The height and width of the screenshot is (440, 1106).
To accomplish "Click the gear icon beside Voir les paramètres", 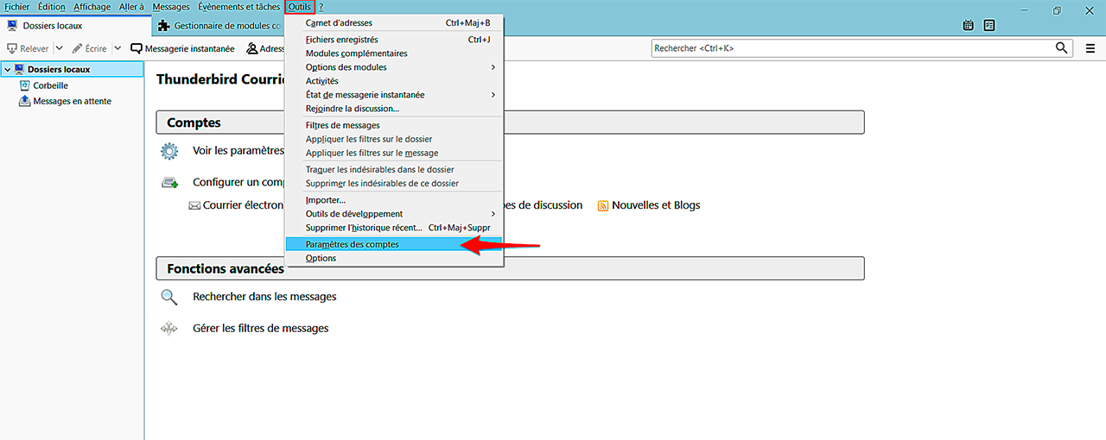I will tap(168, 151).
